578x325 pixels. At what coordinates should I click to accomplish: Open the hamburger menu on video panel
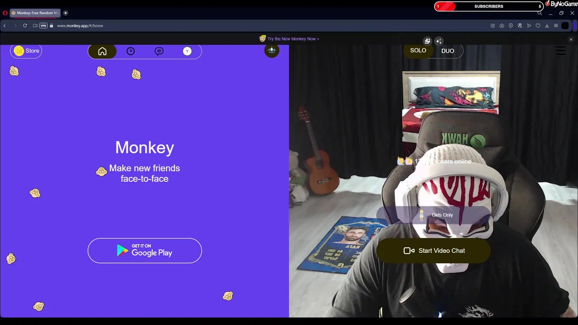[561, 51]
